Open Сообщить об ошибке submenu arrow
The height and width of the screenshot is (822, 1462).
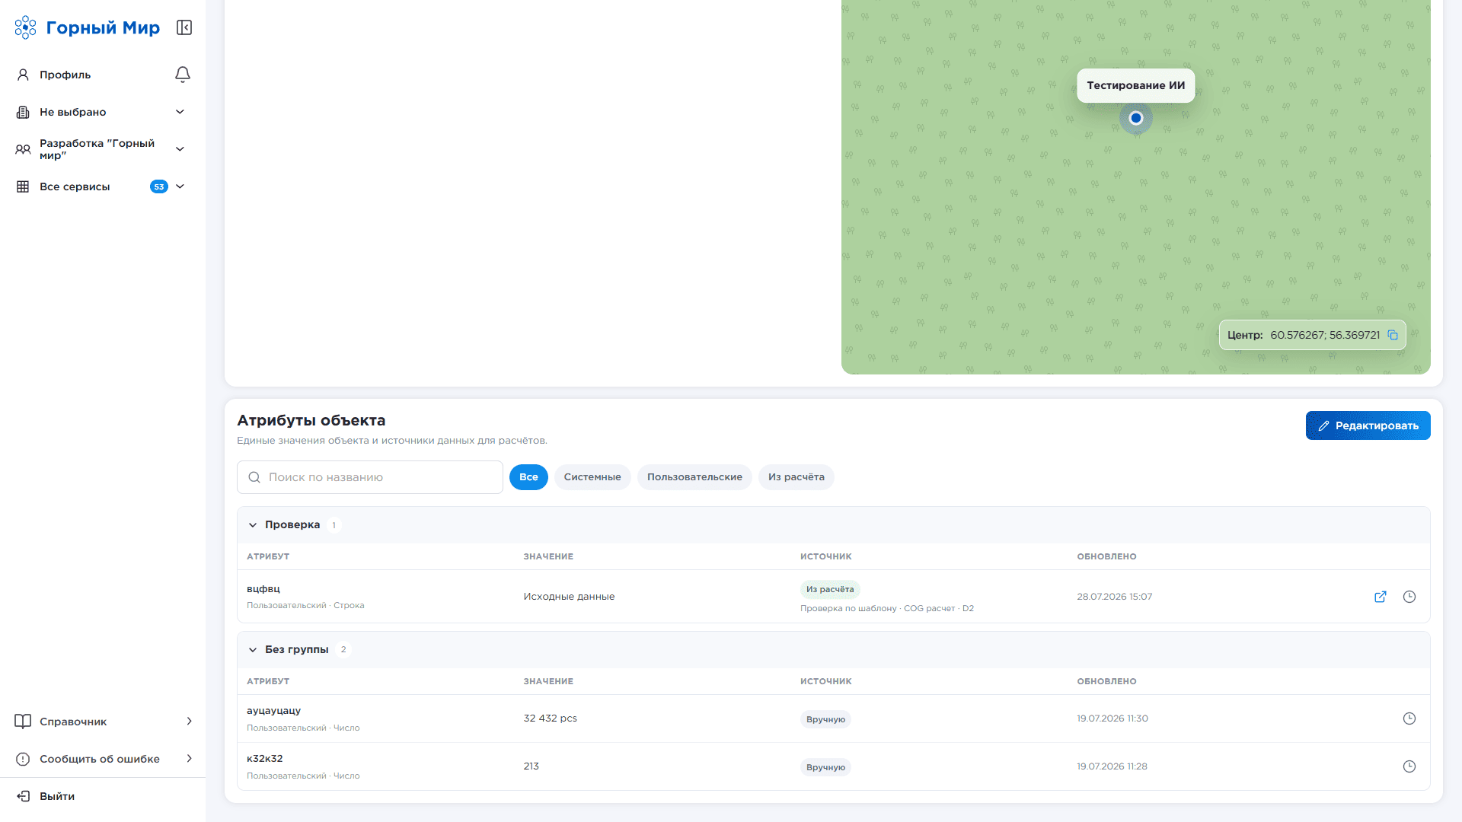(190, 759)
